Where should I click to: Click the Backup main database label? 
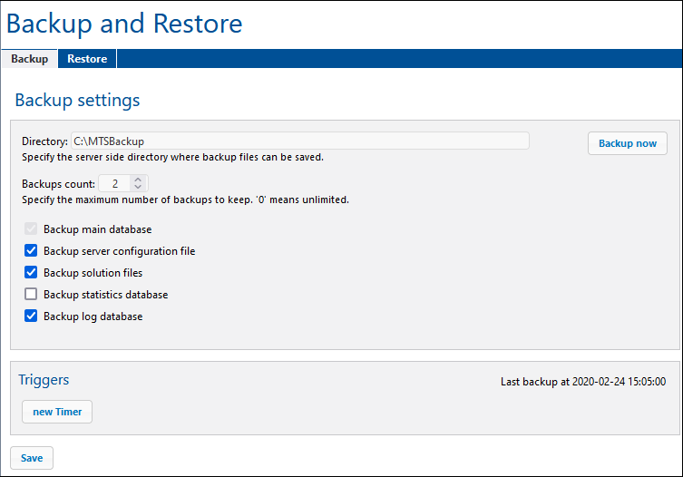(x=98, y=229)
